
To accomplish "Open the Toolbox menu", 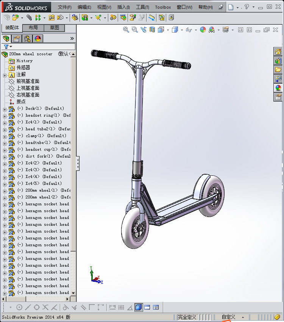I will (x=163, y=7).
